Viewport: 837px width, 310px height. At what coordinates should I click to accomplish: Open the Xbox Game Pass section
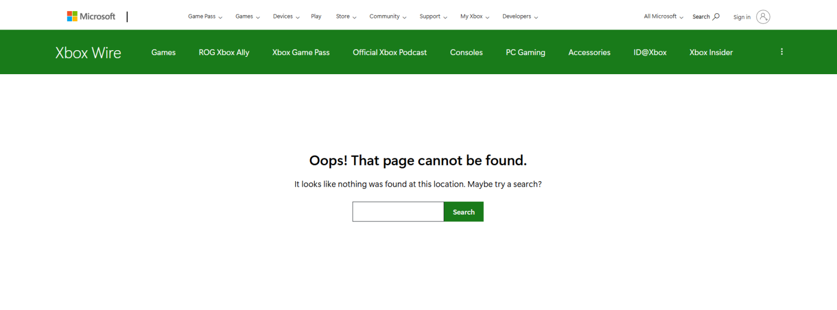point(301,52)
